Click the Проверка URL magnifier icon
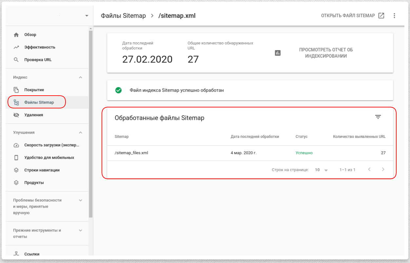The height and width of the screenshot is (263, 410). click(x=15, y=60)
